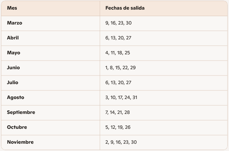This screenshot has width=229, height=151.
Task: Click the Julio departure dates cell
Action: point(118,83)
